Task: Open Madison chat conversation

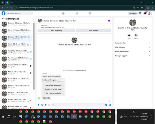Action: (16, 107)
